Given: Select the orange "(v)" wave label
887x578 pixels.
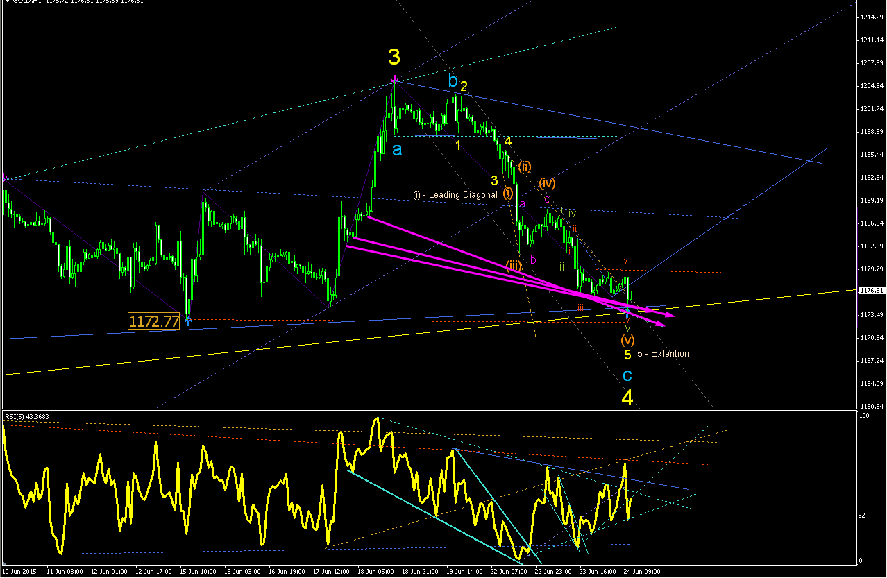Looking at the screenshot, I should click(627, 340).
